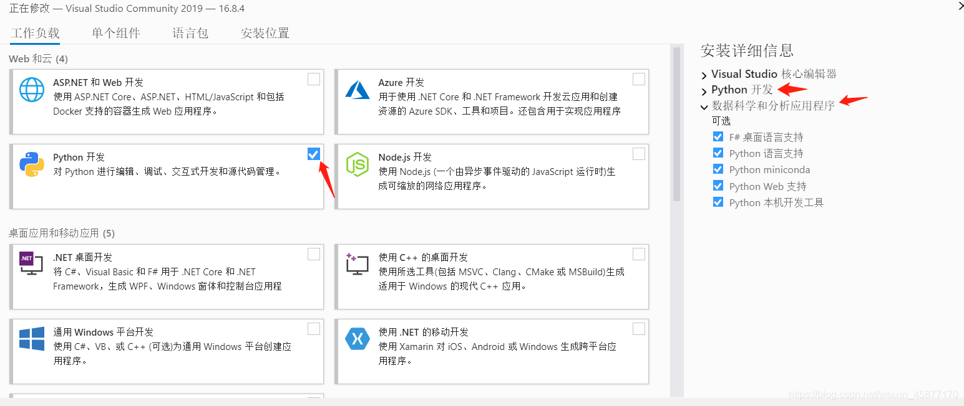964x406 pixels.
Task: Select the Node.js 开发 card title
Action: tap(405, 158)
